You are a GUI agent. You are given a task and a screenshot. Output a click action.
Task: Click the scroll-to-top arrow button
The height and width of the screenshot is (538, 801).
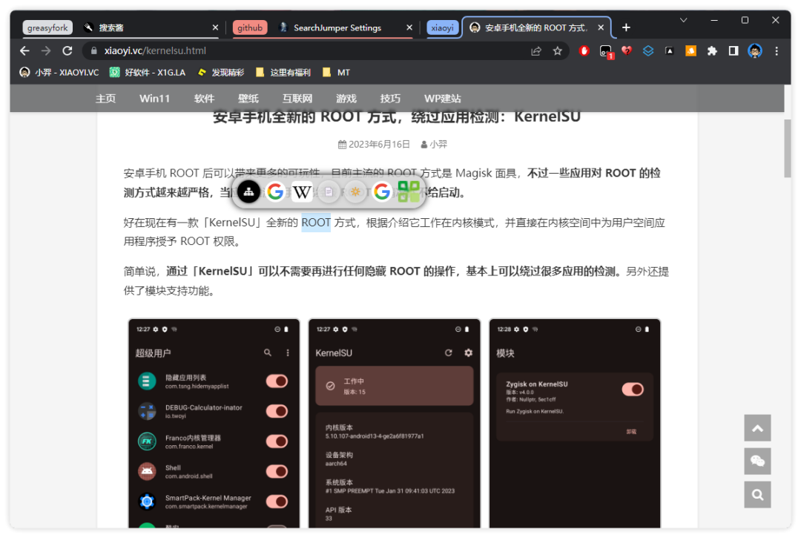(757, 427)
